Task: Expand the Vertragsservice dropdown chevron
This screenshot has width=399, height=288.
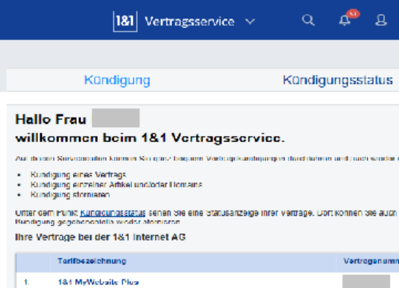Action: [x=250, y=21]
